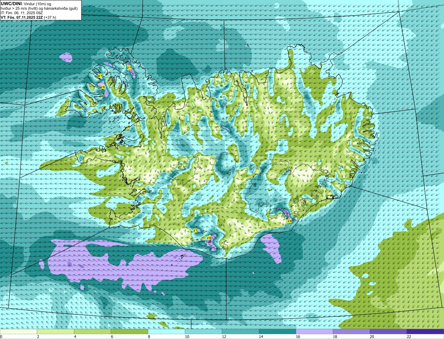Click the "(+37 h)" forecast offset text
This screenshot has width=444, height=339.
(50, 17)
